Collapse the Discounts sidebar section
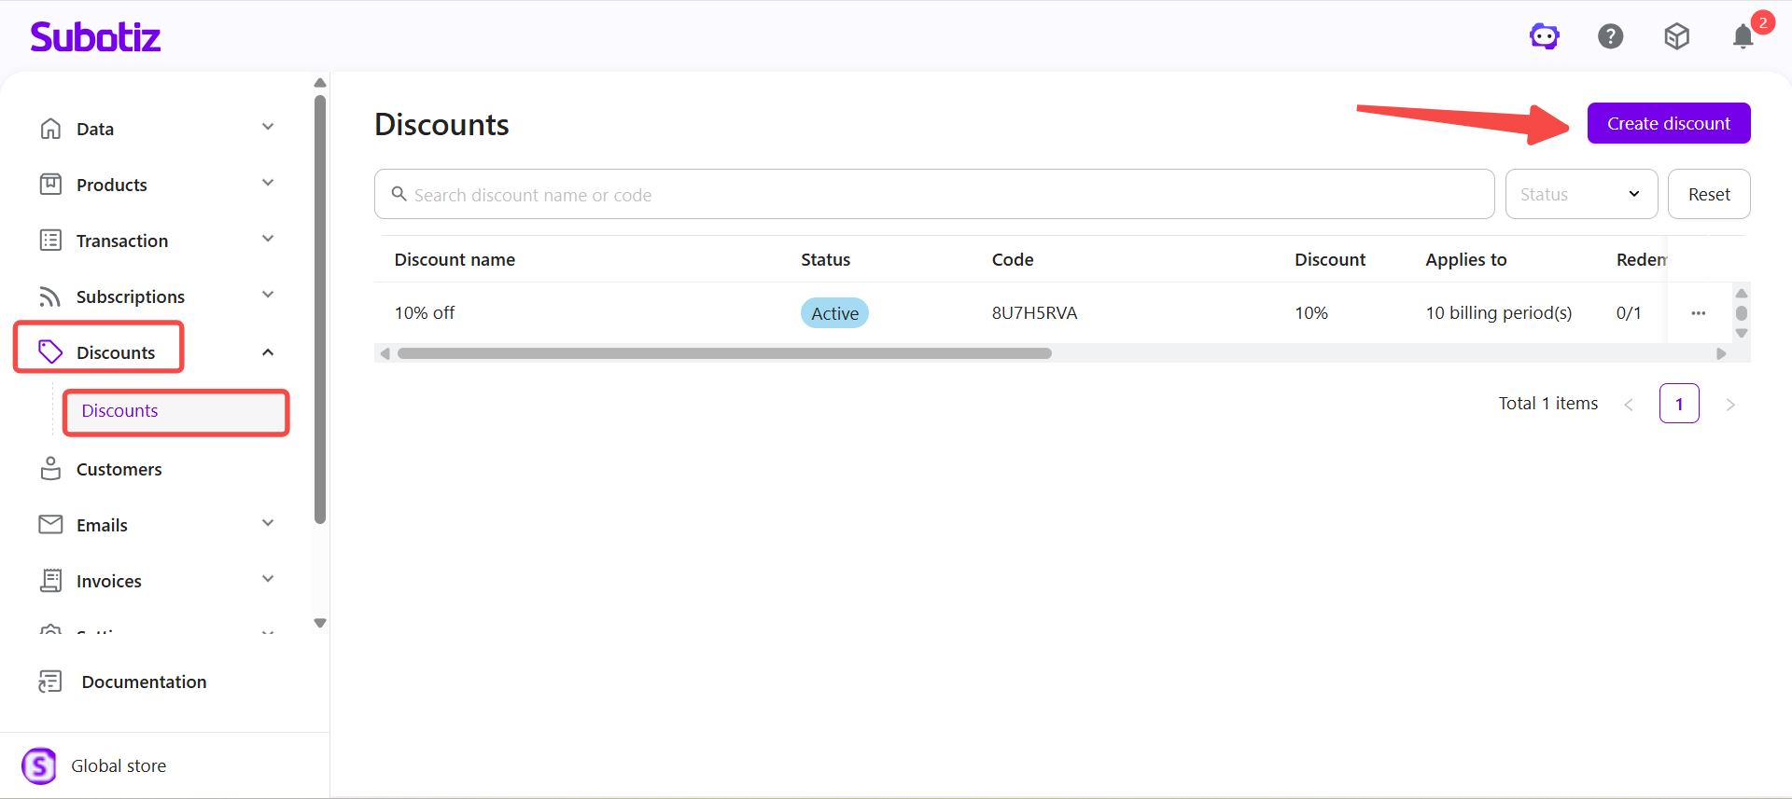The image size is (1792, 799). 268,352
